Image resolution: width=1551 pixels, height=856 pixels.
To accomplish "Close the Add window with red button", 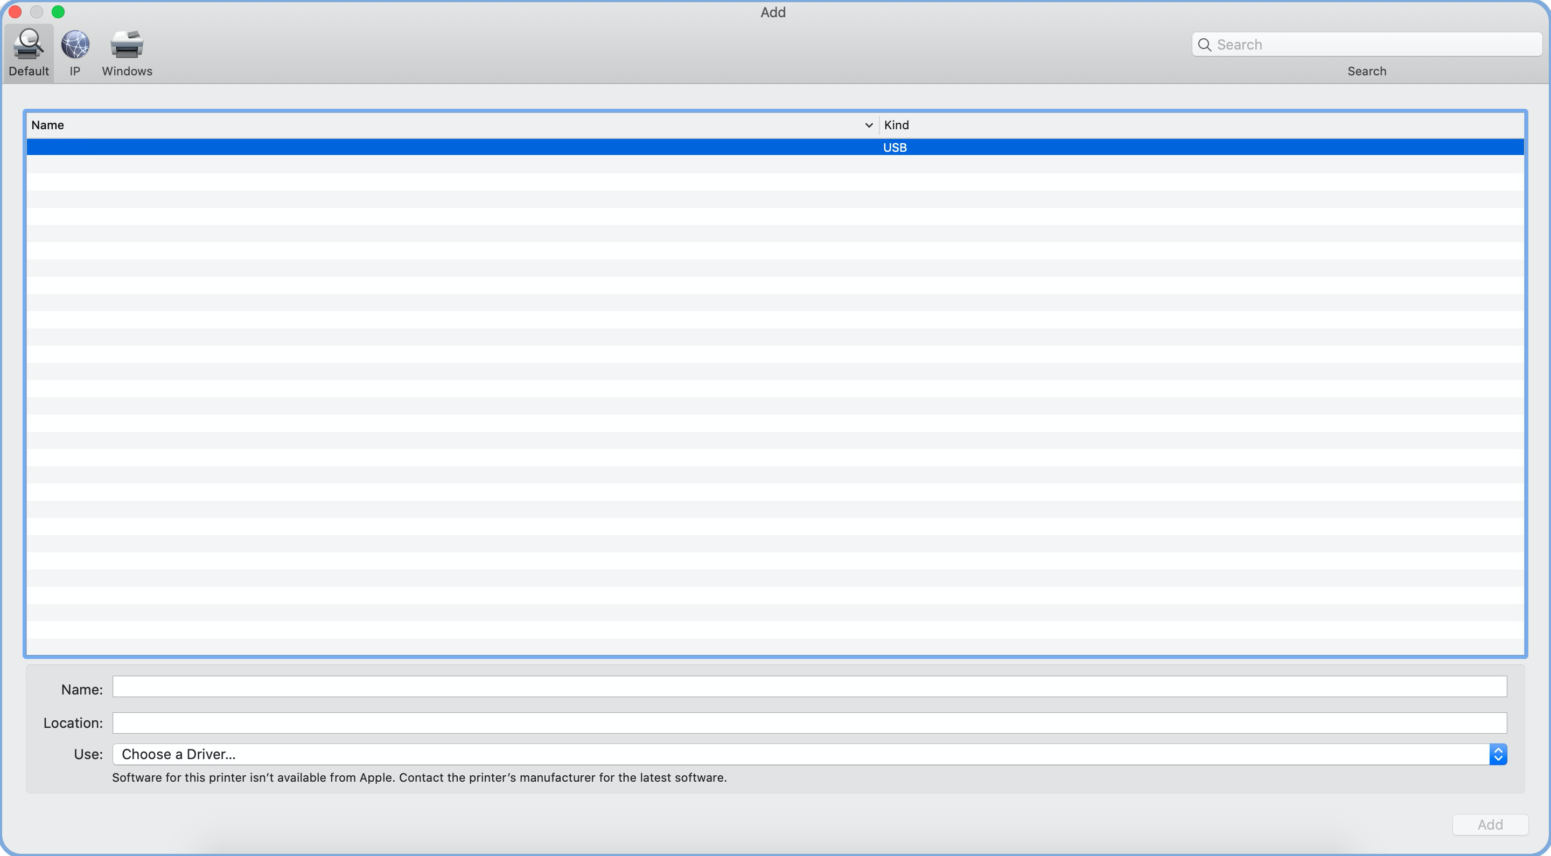I will [15, 12].
